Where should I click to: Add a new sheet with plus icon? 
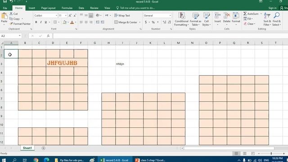pos(43,148)
